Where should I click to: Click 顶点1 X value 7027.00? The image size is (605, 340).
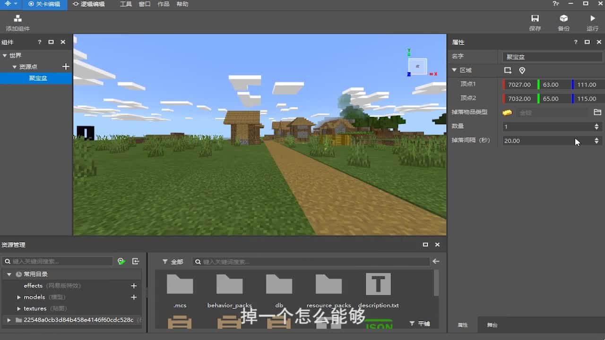[519, 85]
